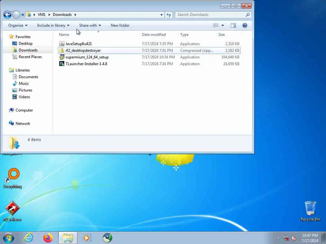Launch Windows Media Player from taskbar

click(87, 238)
